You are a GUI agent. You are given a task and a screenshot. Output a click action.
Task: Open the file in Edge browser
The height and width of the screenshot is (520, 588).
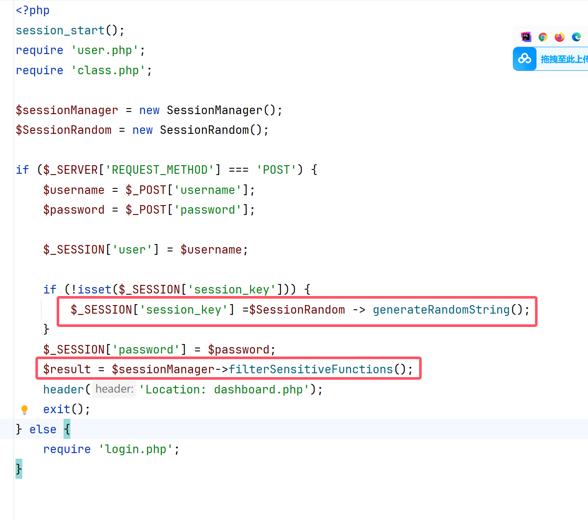coord(576,37)
